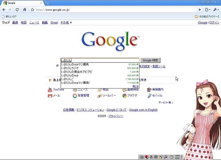Toggle the IME あ input mode

[151, 157]
